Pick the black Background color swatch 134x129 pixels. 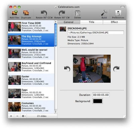point(97,101)
